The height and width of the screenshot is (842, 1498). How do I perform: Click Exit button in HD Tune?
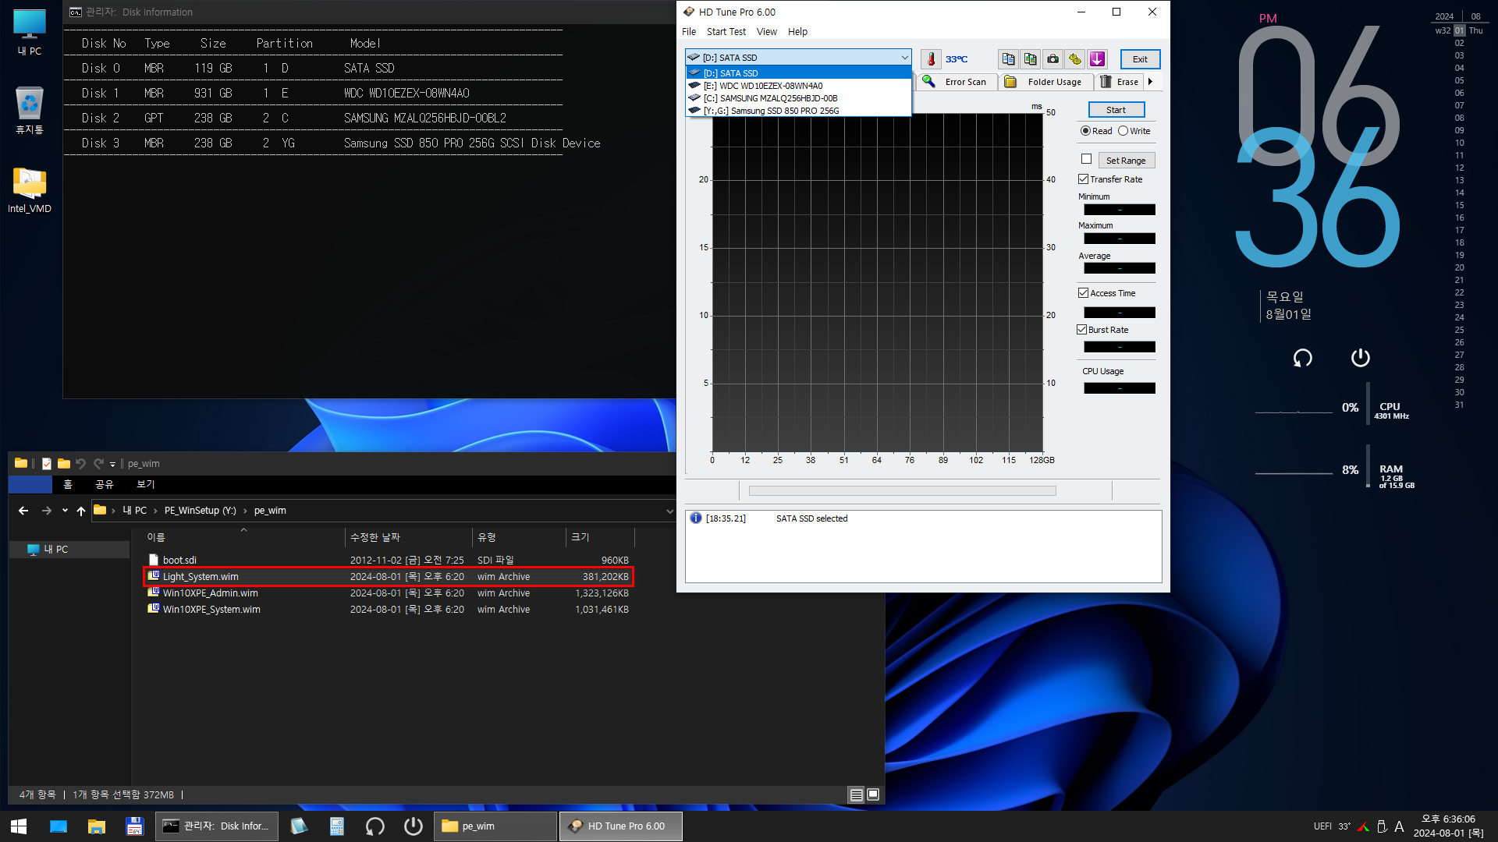(x=1140, y=59)
